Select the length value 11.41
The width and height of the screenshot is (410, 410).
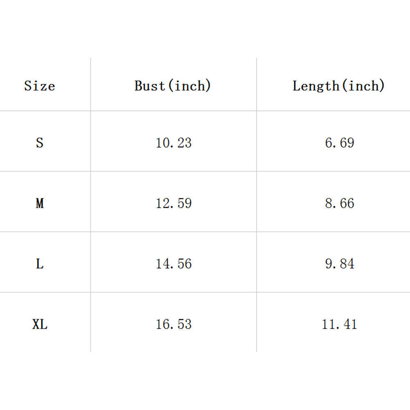339,324
